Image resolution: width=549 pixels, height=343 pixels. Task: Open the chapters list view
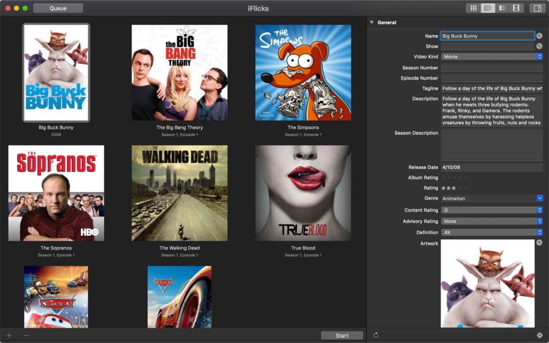[502, 8]
